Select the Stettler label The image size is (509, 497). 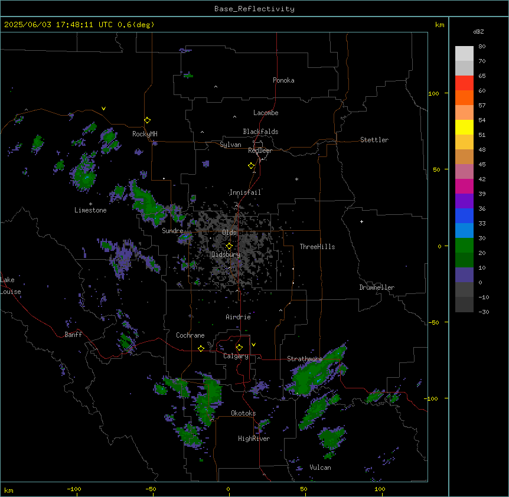coord(374,140)
